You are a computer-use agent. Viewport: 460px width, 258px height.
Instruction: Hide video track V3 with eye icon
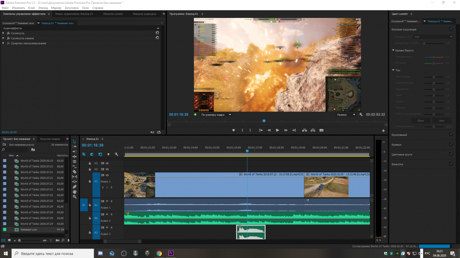pos(107,163)
